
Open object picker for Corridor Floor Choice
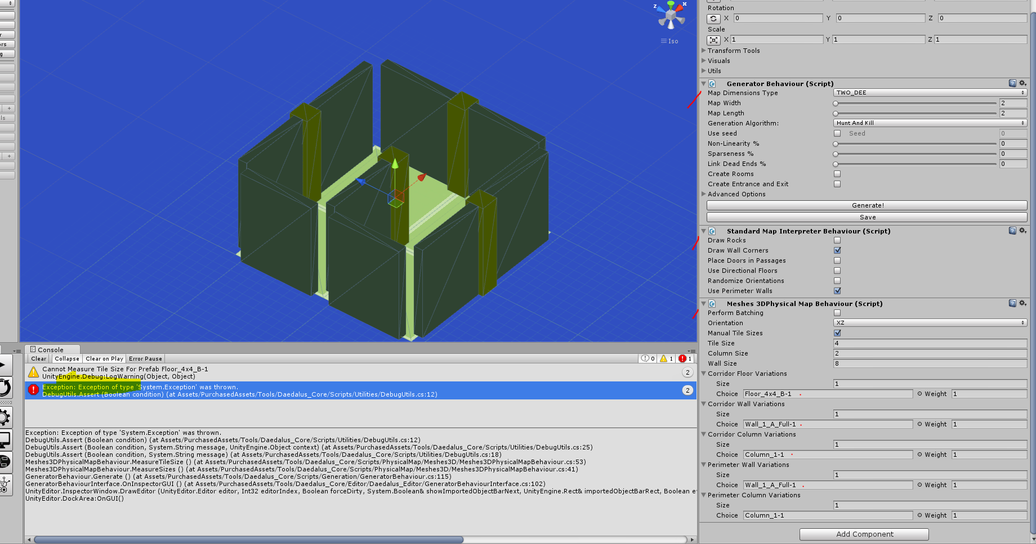919,394
